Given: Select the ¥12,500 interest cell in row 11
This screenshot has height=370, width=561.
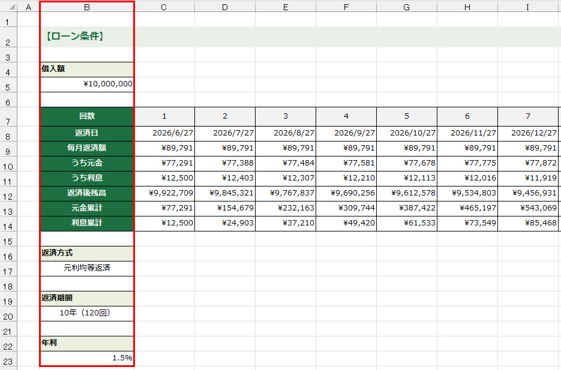Looking at the screenshot, I should (164, 178).
